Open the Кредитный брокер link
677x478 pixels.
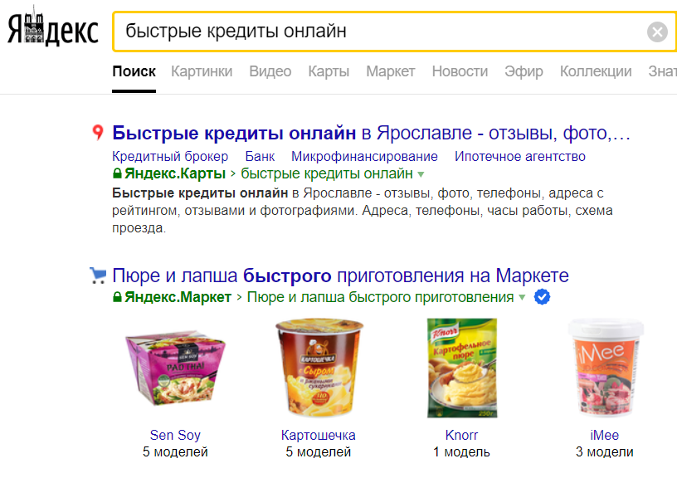170,156
